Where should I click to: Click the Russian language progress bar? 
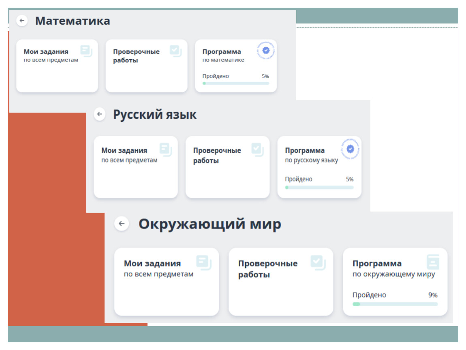tap(319, 188)
